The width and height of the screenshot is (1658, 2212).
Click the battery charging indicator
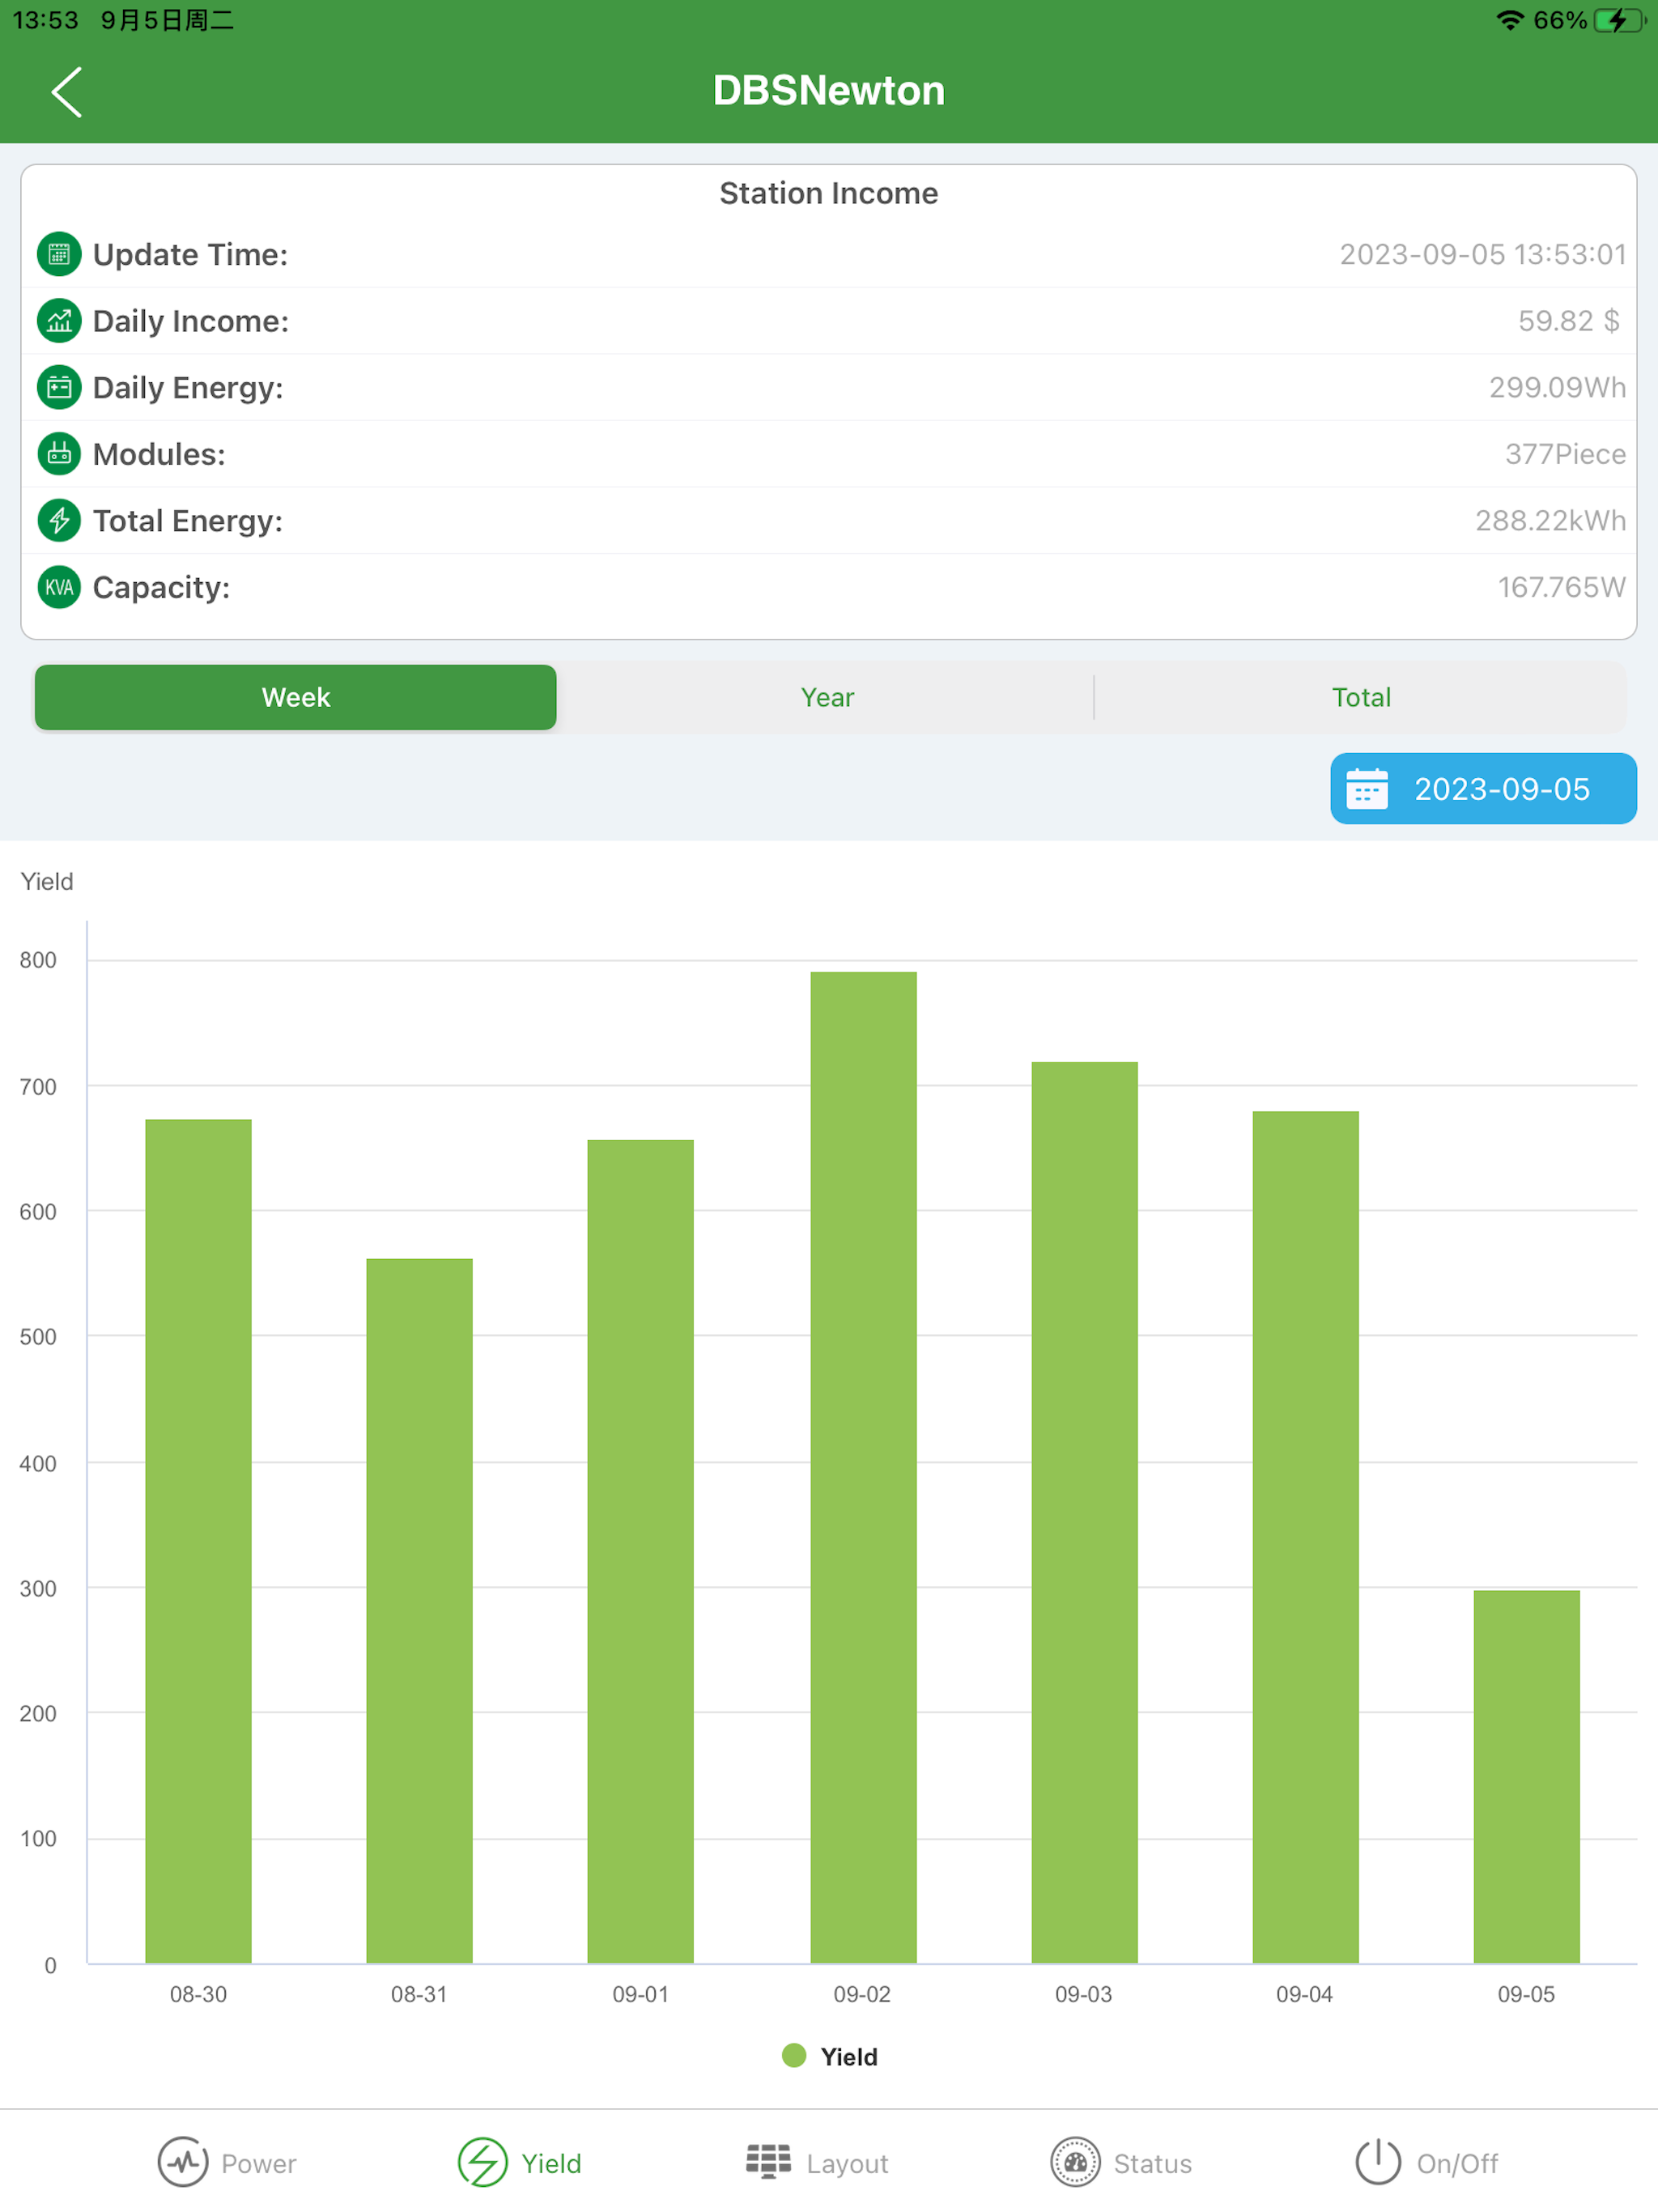(1620, 20)
